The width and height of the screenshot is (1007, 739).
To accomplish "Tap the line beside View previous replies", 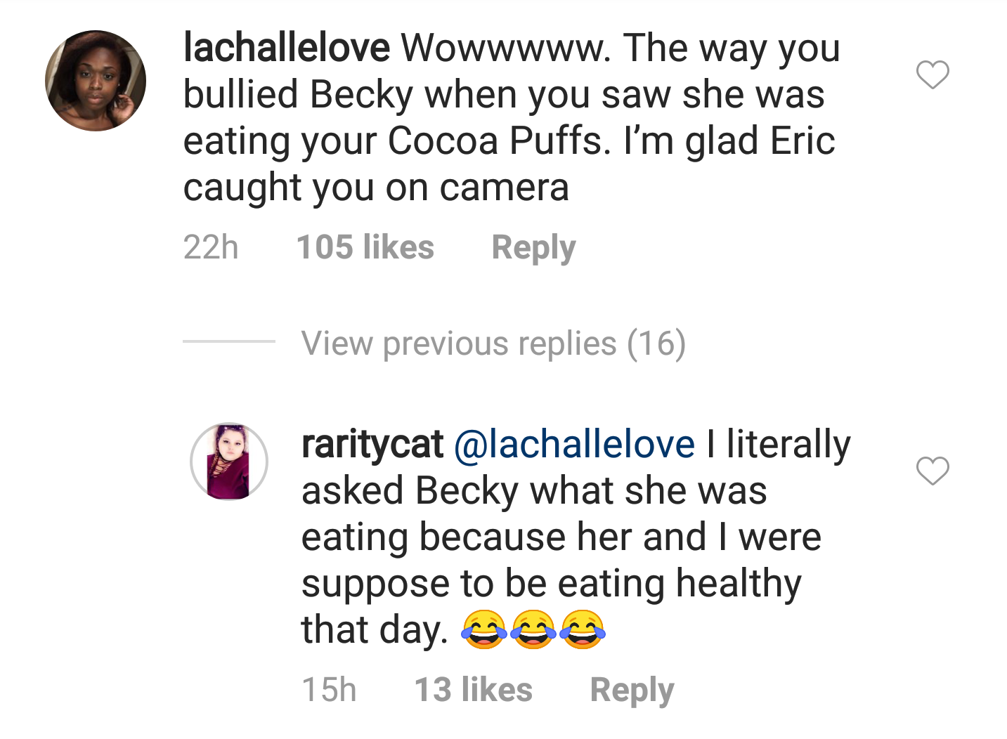I will pos(229,341).
